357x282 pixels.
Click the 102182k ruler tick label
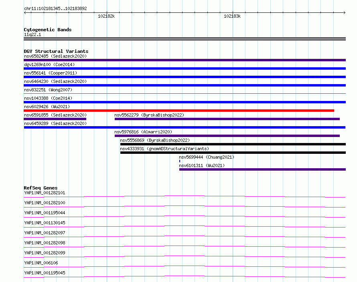coord(106,16)
